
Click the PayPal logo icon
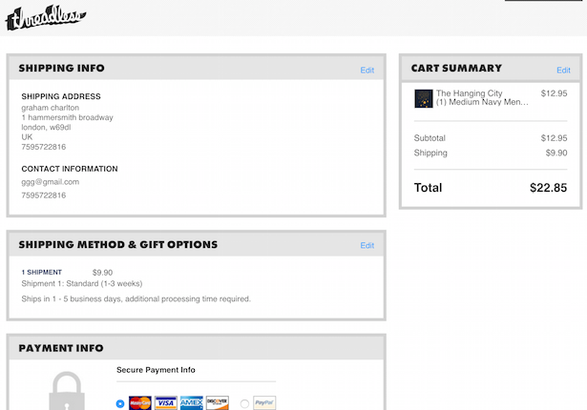tap(264, 402)
